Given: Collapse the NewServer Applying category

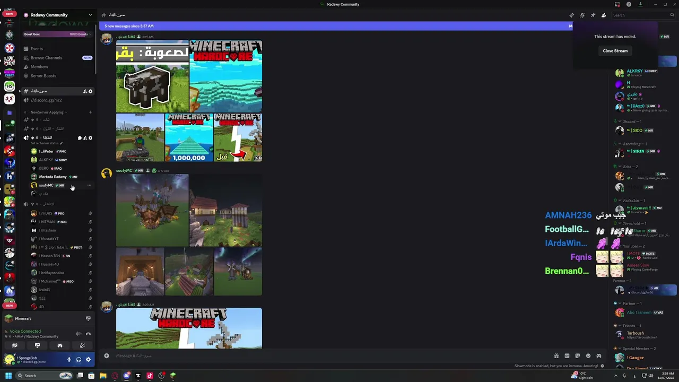Looking at the screenshot, I should pyautogui.click(x=47, y=112).
